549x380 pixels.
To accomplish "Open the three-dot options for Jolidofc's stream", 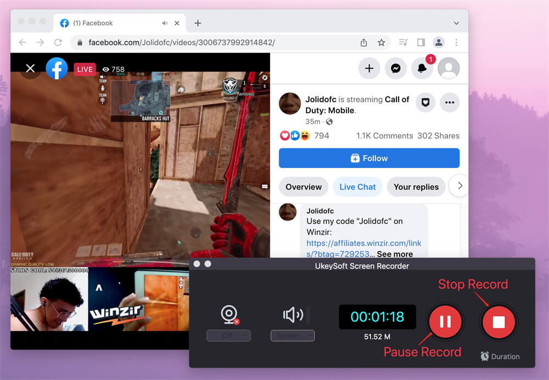I will tap(450, 103).
